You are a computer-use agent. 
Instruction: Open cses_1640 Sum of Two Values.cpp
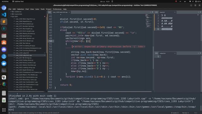[27, 89]
